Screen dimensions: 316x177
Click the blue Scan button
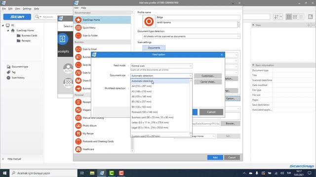(17, 17)
